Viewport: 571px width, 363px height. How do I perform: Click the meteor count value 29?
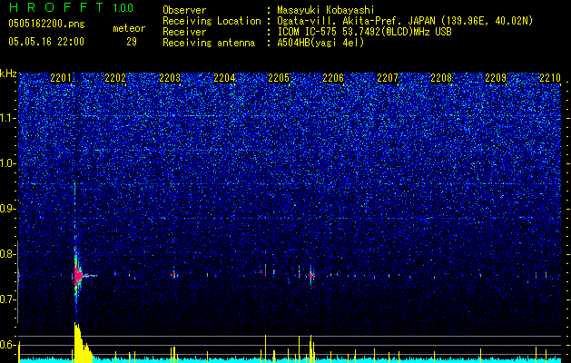click(132, 42)
